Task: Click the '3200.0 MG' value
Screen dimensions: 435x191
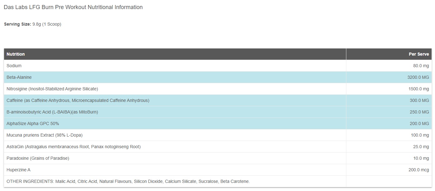Action: [x=418, y=77]
